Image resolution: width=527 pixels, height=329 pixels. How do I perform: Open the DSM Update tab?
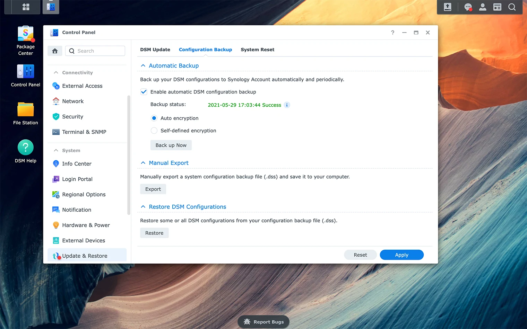point(155,50)
